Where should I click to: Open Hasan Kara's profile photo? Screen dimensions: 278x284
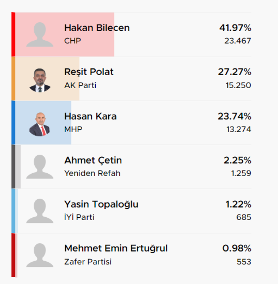(x=40, y=124)
